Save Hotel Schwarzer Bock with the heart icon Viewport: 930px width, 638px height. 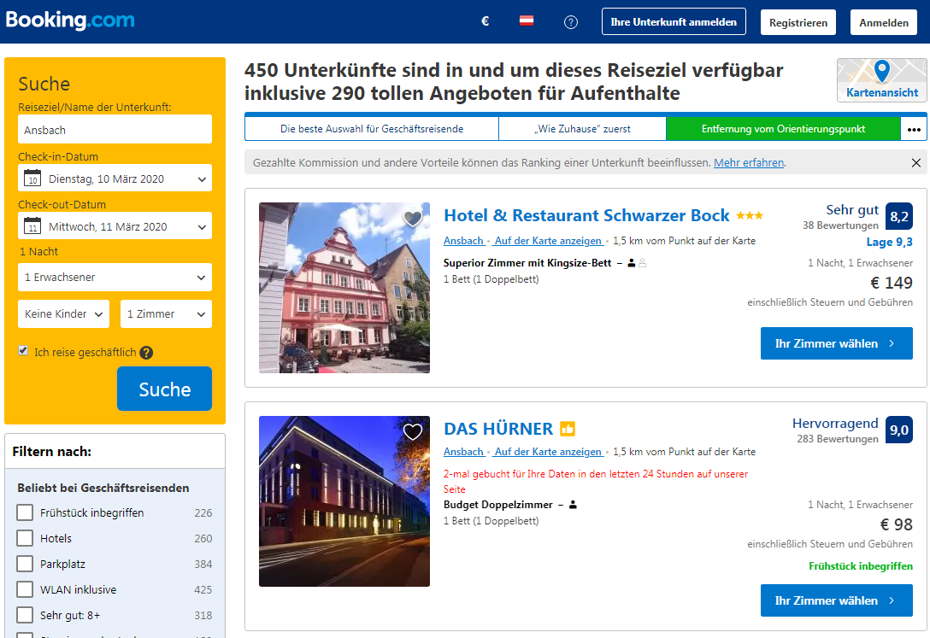[x=413, y=219]
